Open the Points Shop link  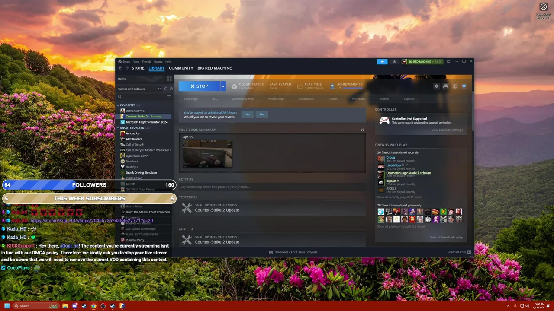(x=276, y=99)
